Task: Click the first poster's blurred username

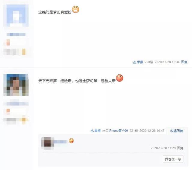Action: [16, 35]
